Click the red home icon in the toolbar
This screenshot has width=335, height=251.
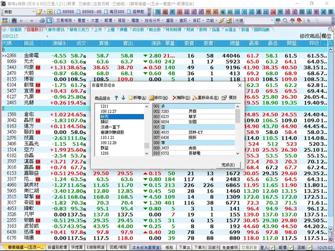tap(14, 21)
